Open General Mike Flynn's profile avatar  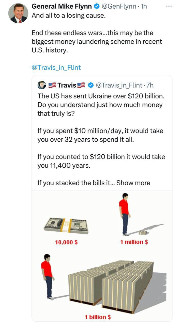click(x=18, y=13)
